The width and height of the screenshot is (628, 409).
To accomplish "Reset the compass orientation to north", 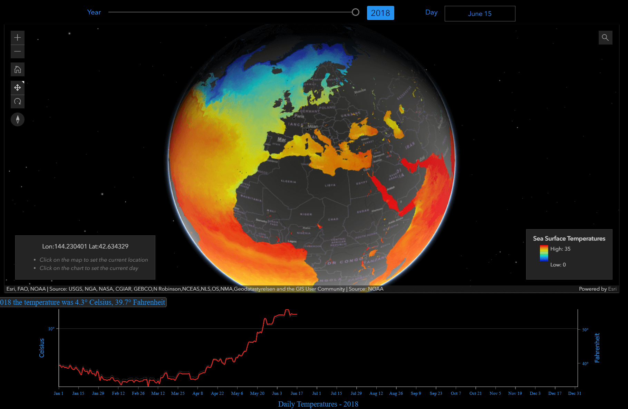I will click(18, 119).
